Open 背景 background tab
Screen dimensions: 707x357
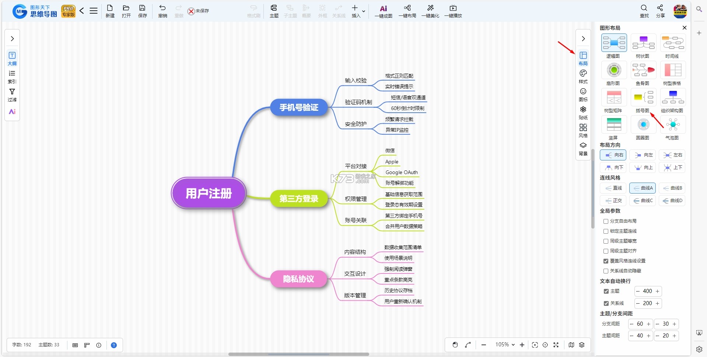click(x=583, y=149)
